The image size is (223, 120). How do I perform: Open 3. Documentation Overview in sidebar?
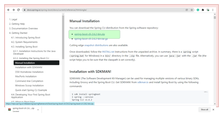pyautogui.click(x=23, y=28)
